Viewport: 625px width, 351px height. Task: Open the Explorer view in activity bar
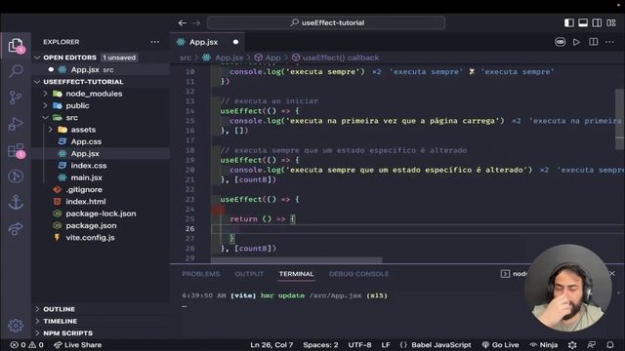(16, 45)
